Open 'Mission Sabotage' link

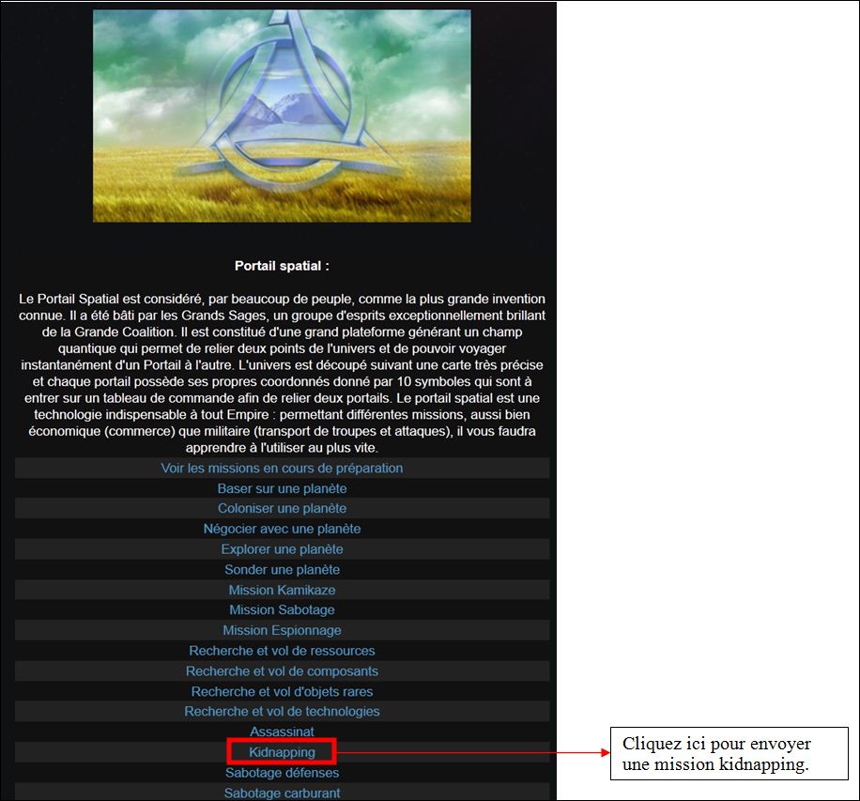tap(282, 610)
